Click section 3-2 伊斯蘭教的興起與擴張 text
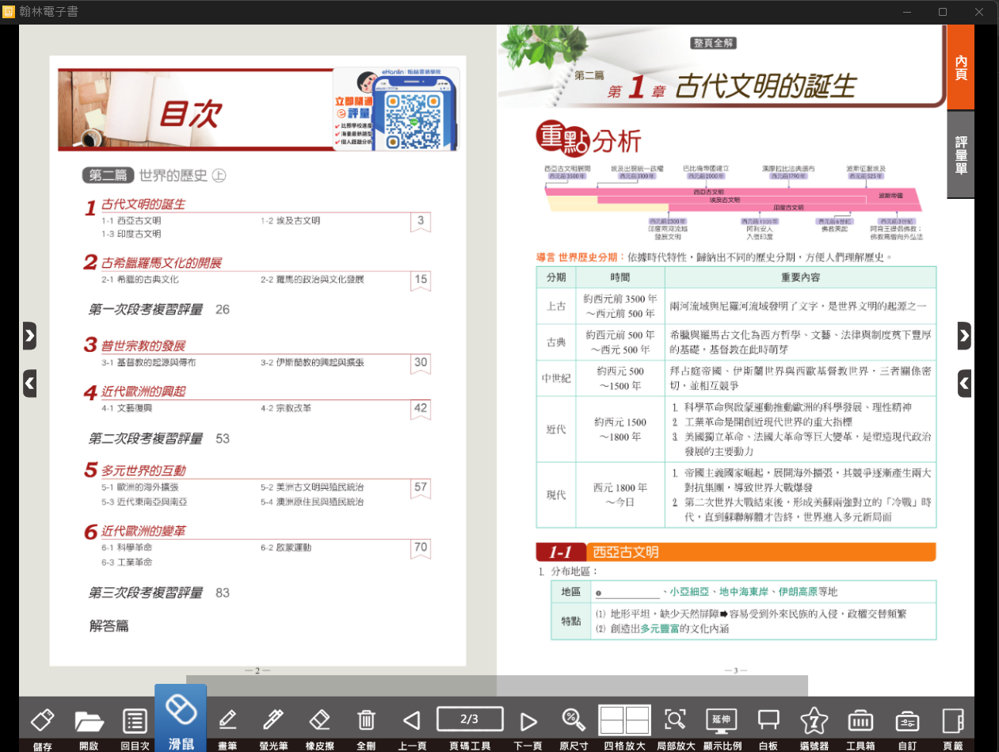Screen dimensions: 999x752 coord(312,362)
